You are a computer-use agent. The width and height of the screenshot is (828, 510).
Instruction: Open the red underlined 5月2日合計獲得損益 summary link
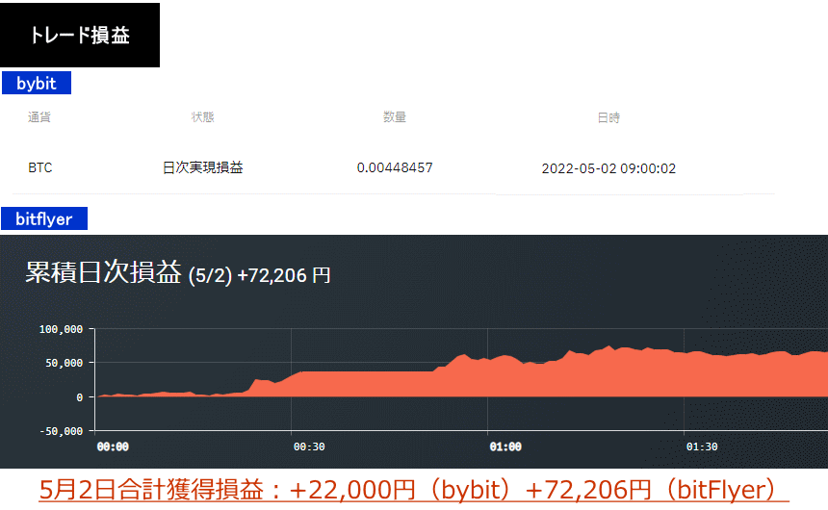[x=414, y=490]
